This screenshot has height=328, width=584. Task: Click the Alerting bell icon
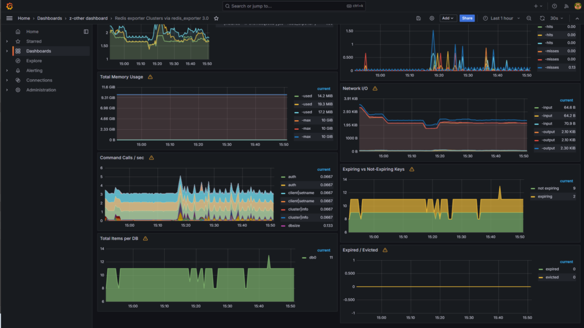pyautogui.click(x=18, y=70)
